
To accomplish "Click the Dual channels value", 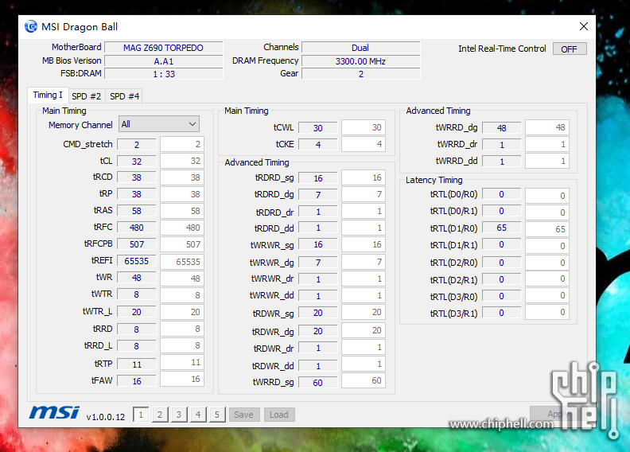I will [x=361, y=48].
